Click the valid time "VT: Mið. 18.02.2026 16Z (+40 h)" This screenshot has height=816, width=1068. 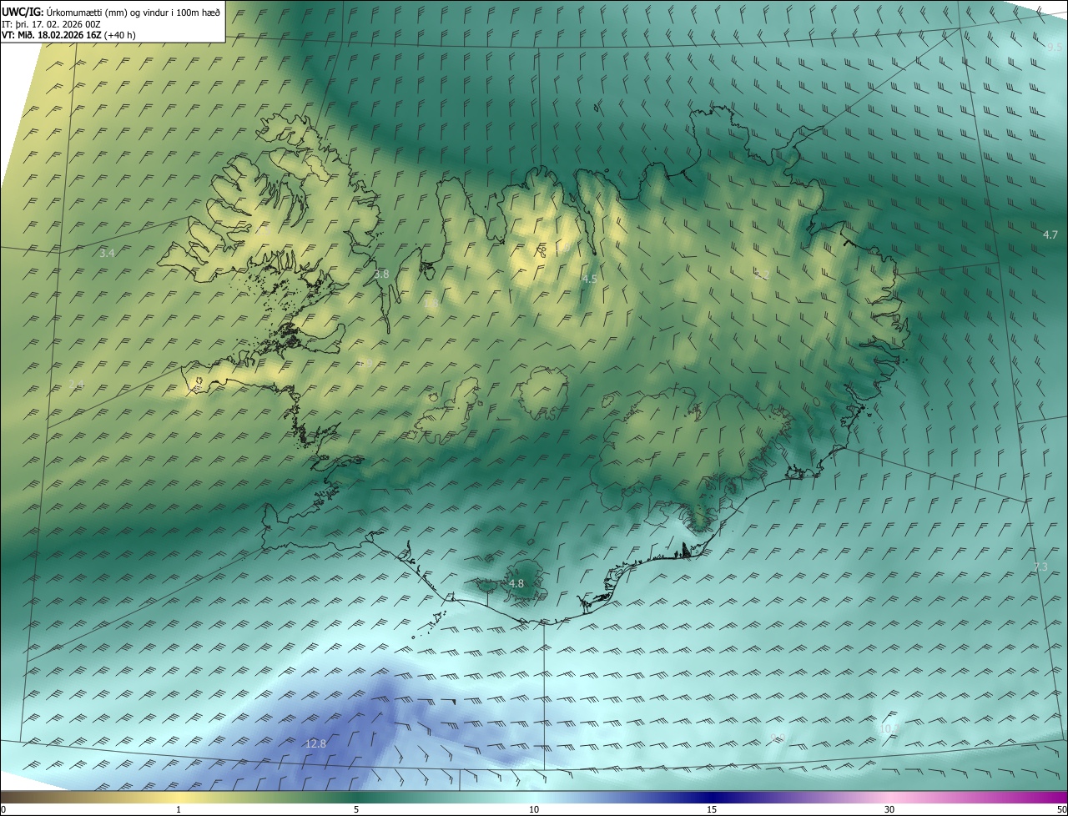tap(69, 35)
